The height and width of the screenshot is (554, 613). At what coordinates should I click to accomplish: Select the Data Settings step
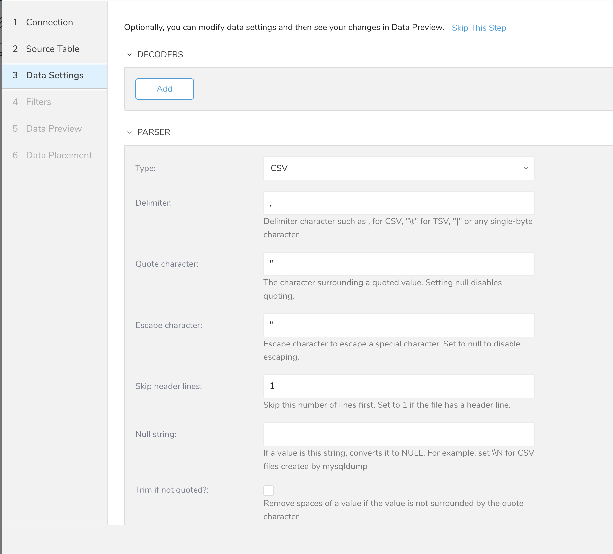tap(55, 75)
